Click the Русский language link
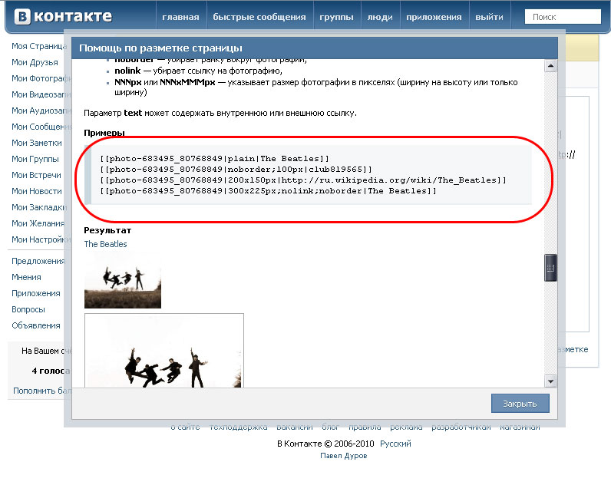Viewport: 611px width, 485px height. (395, 444)
